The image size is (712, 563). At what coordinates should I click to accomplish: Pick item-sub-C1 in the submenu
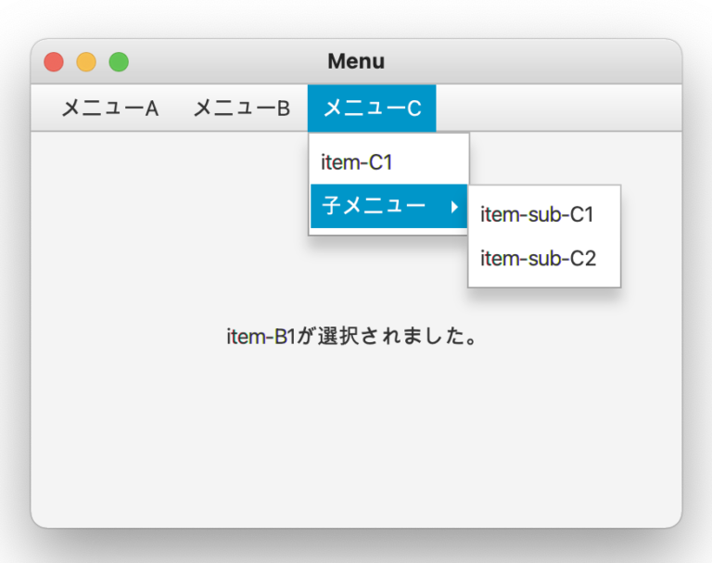point(544,214)
